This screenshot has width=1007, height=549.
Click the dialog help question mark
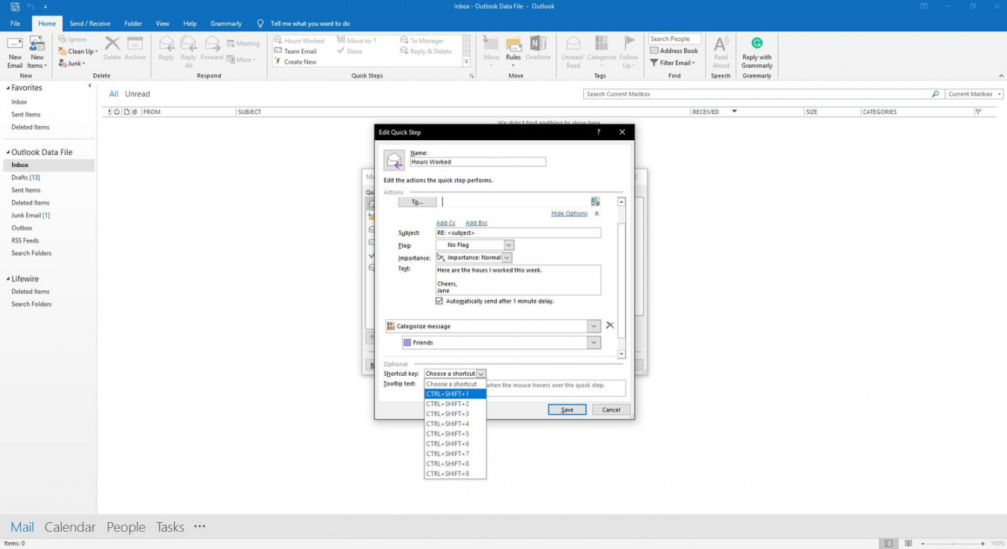click(598, 132)
